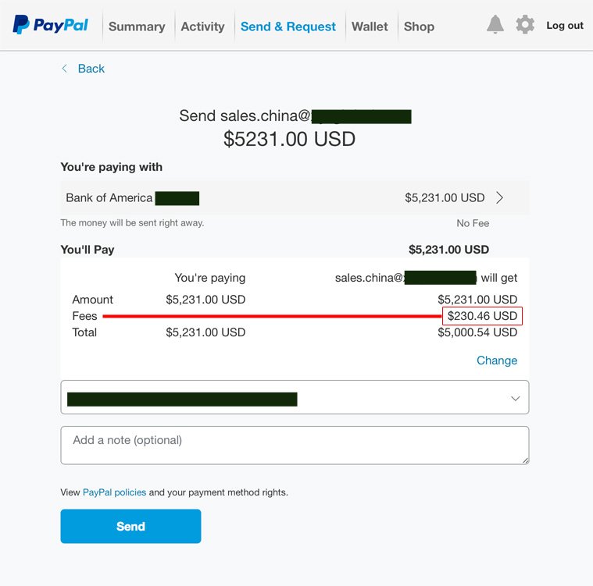
Task: Open the Wallet tab
Action: pyautogui.click(x=370, y=27)
